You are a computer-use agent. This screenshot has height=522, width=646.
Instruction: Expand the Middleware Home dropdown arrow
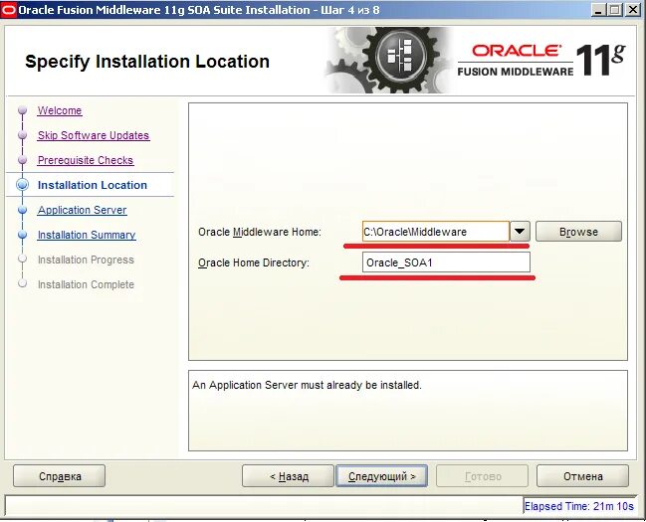pos(520,232)
